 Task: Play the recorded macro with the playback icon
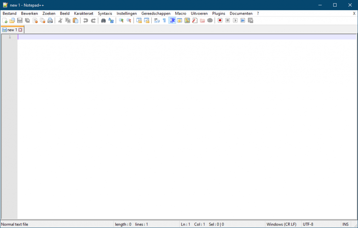235,20
